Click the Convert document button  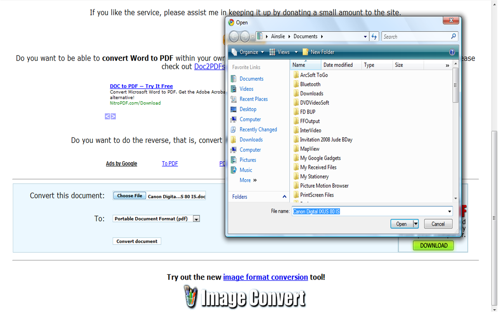point(137,241)
